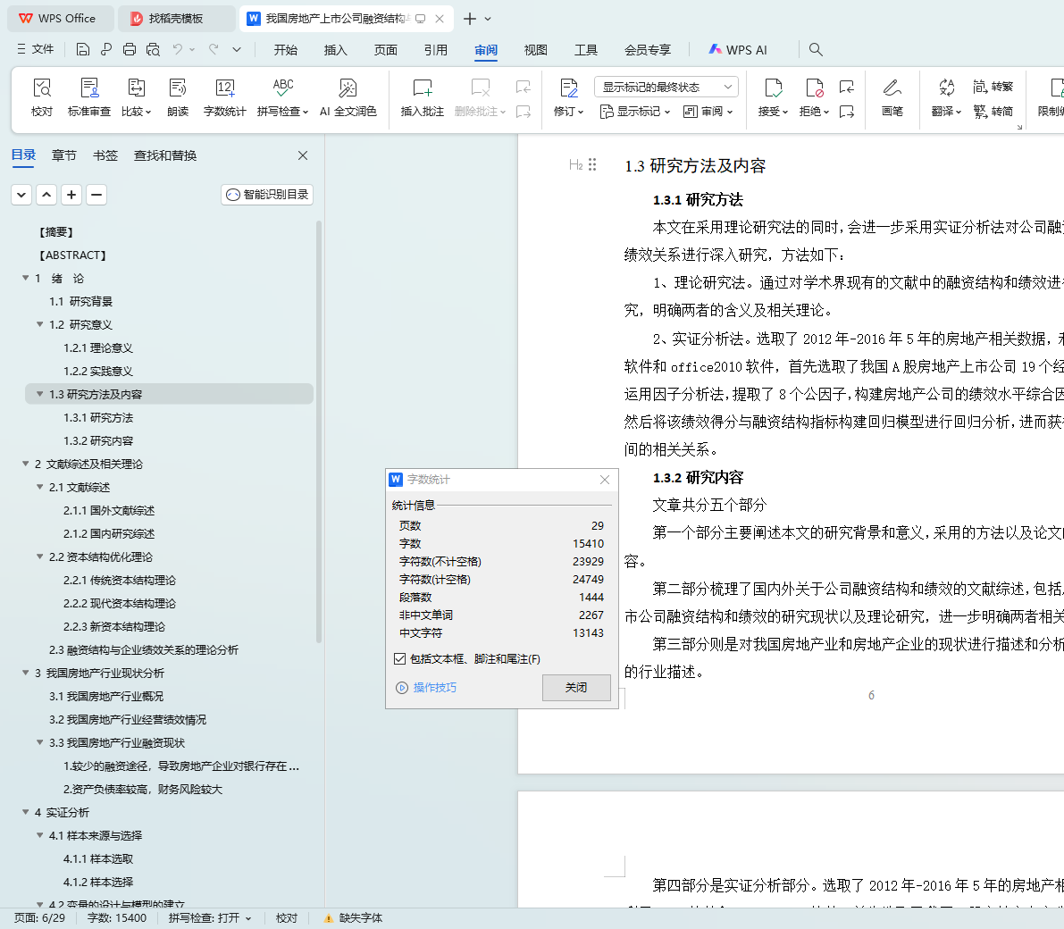Click the save icon in quick toolbar
This screenshot has width=1064, height=929.
[x=83, y=49]
